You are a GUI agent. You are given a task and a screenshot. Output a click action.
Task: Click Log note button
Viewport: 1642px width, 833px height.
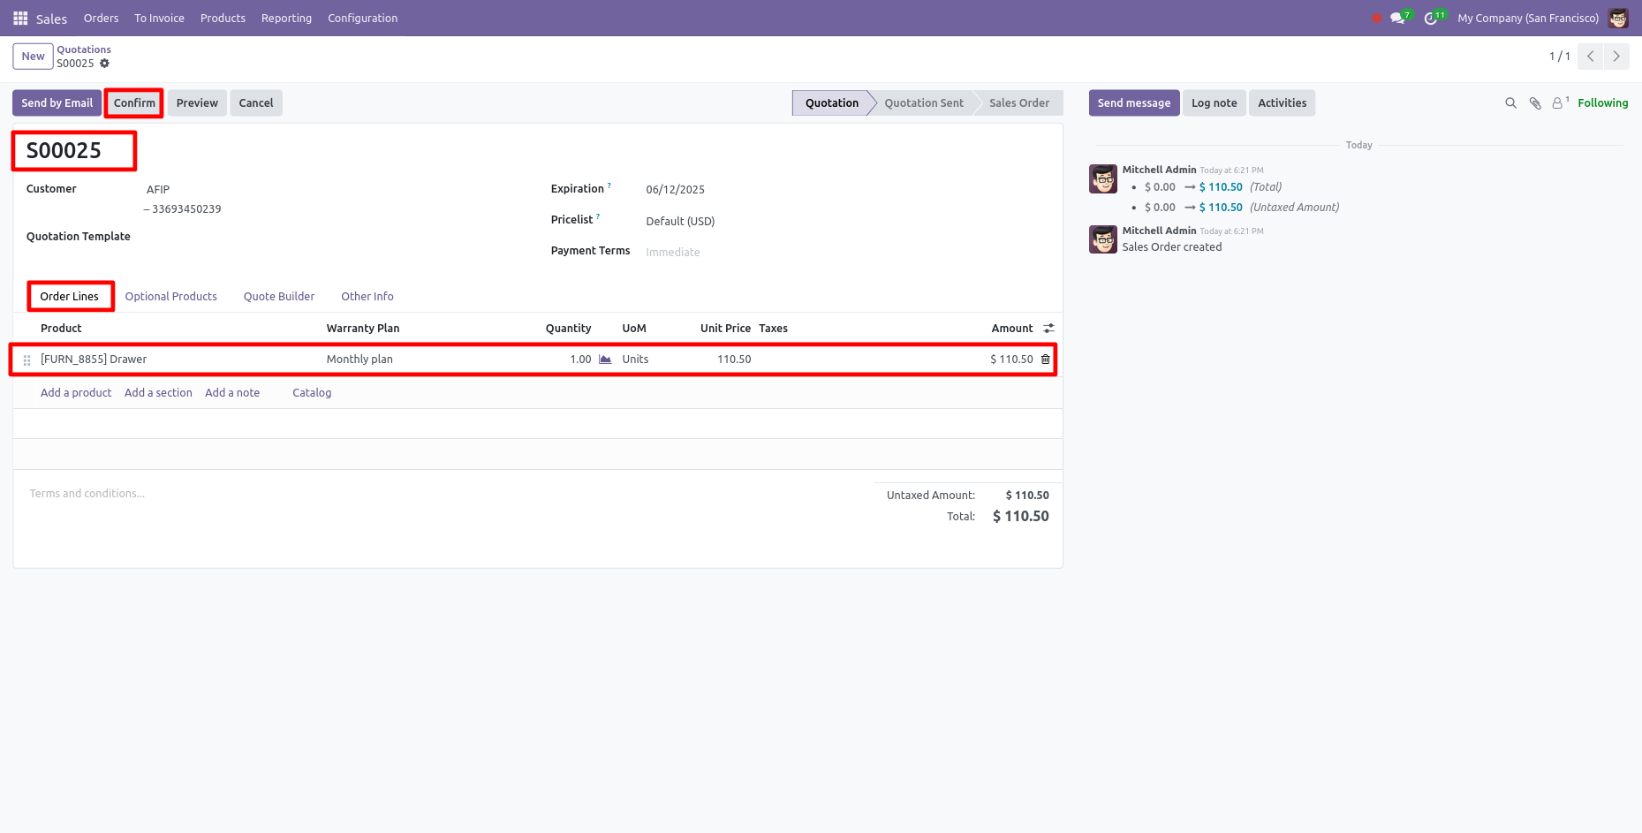point(1214,103)
